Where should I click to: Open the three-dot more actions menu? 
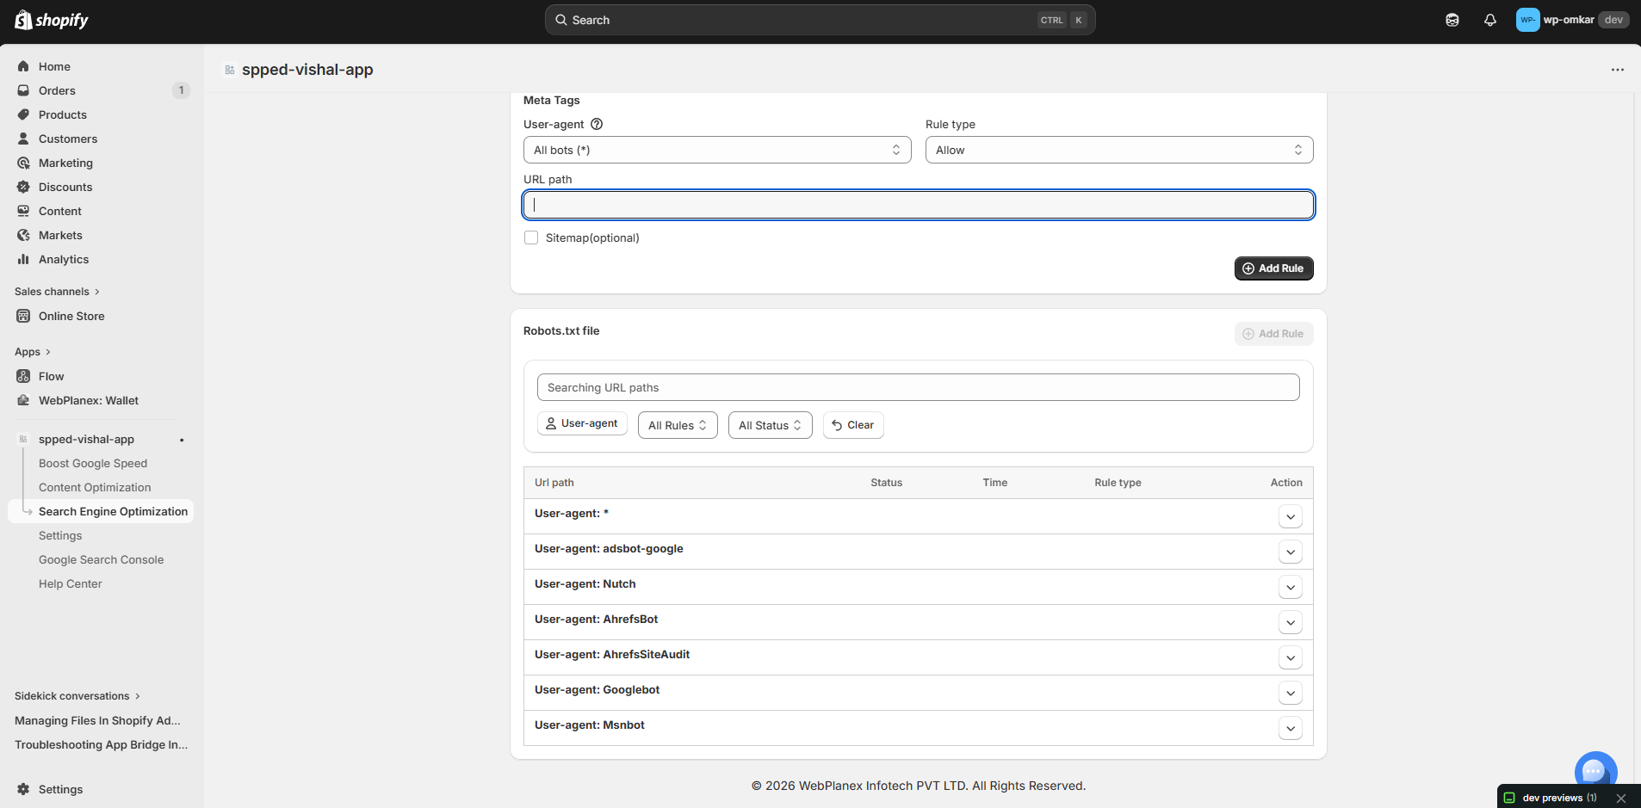1617,70
